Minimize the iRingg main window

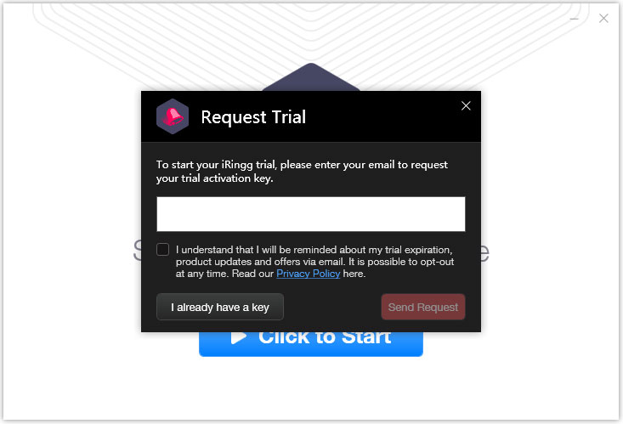pyautogui.click(x=574, y=19)
